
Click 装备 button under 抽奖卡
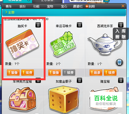[13, 73]
